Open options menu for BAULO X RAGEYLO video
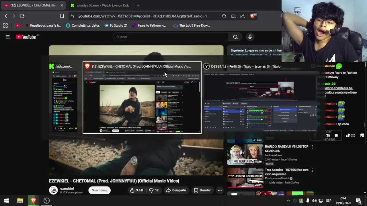Image resolution: width=367 pixels, height=206 pixels. (312, 147)
